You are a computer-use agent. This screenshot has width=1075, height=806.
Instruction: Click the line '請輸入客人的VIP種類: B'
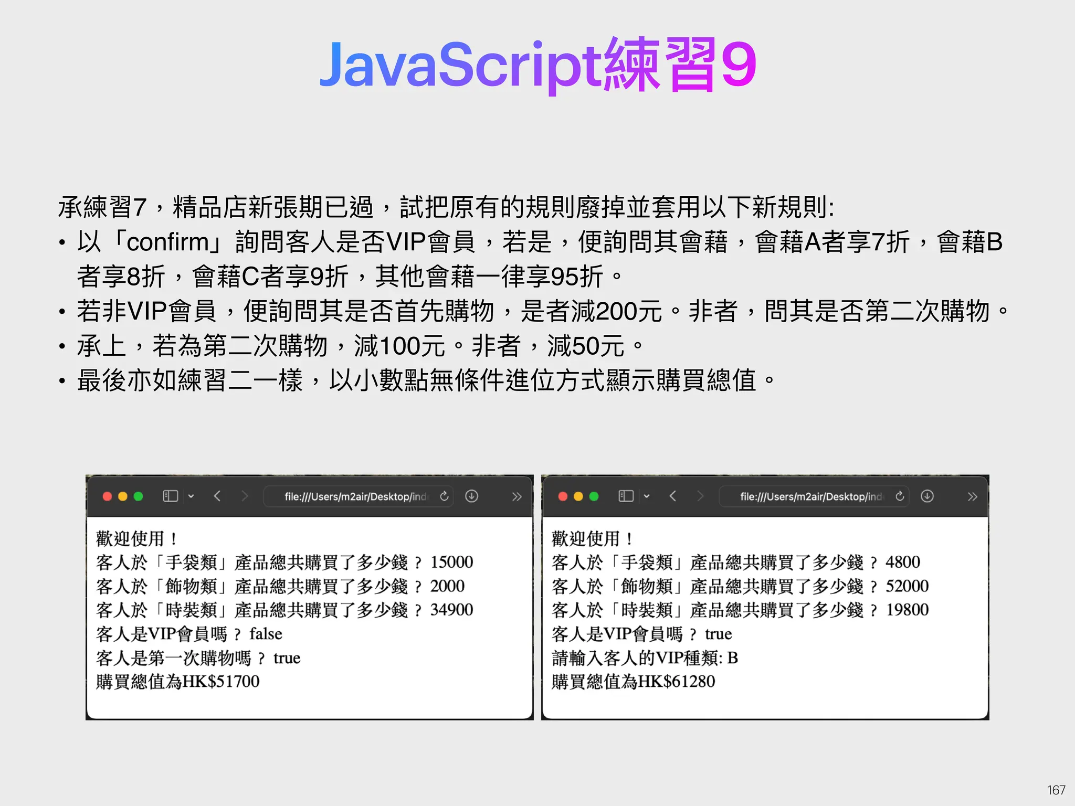click(x=645, y=657)
